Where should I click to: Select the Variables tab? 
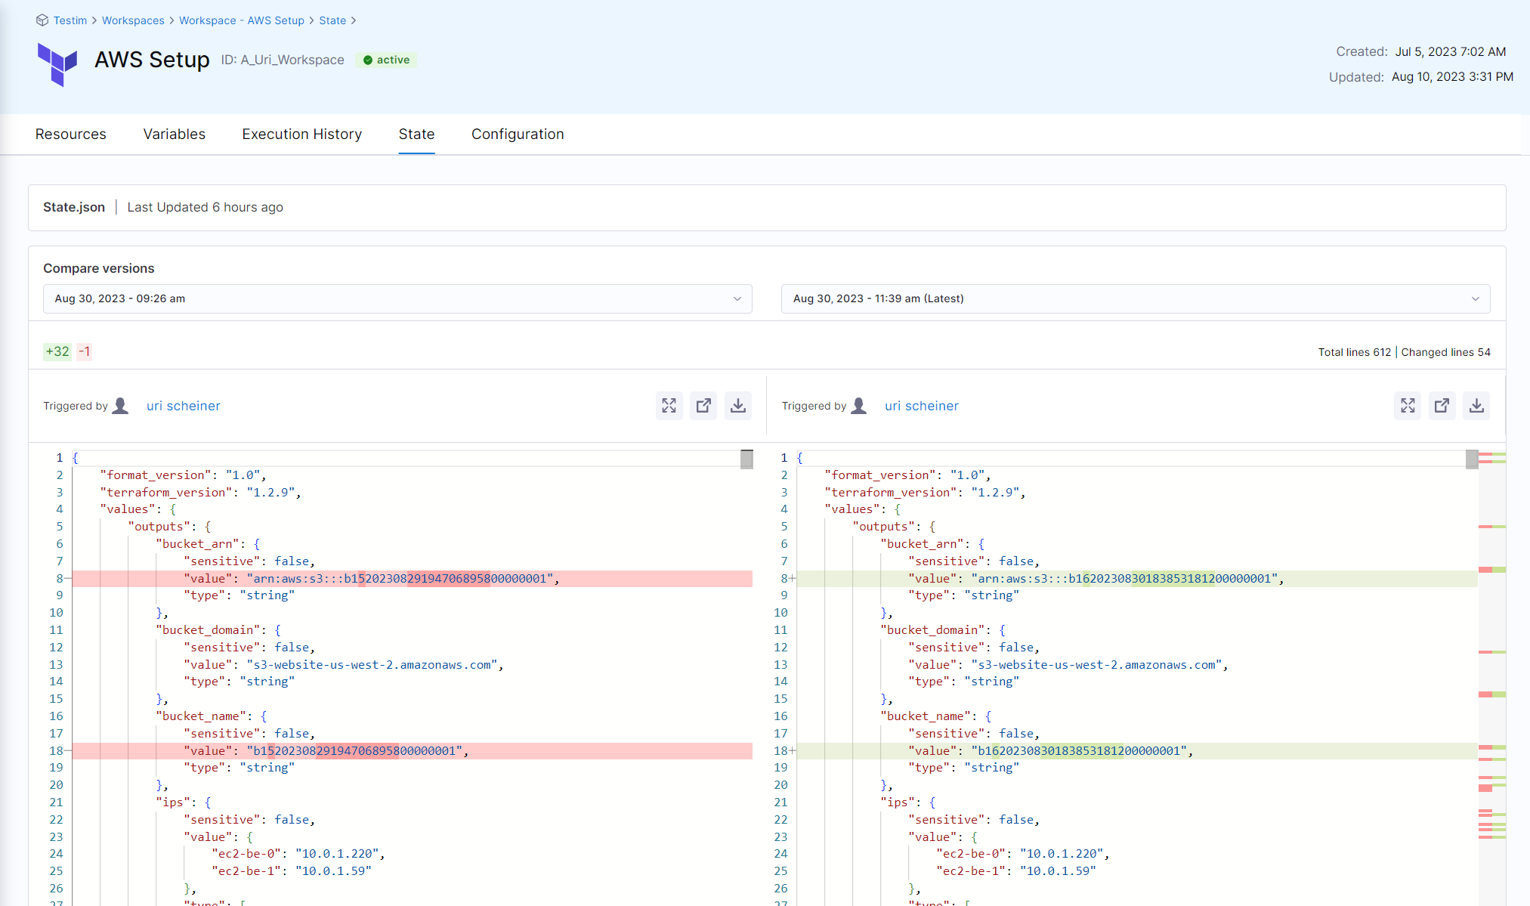coord(174,134)
